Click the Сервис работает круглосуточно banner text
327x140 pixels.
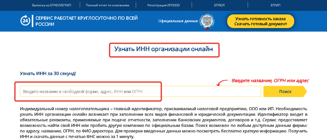[86, 21]
